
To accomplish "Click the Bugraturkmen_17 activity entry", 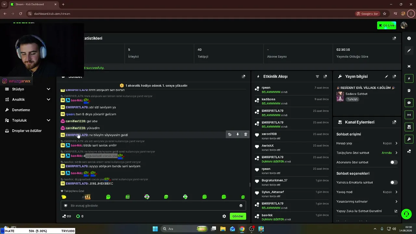I will coord(292,182).
